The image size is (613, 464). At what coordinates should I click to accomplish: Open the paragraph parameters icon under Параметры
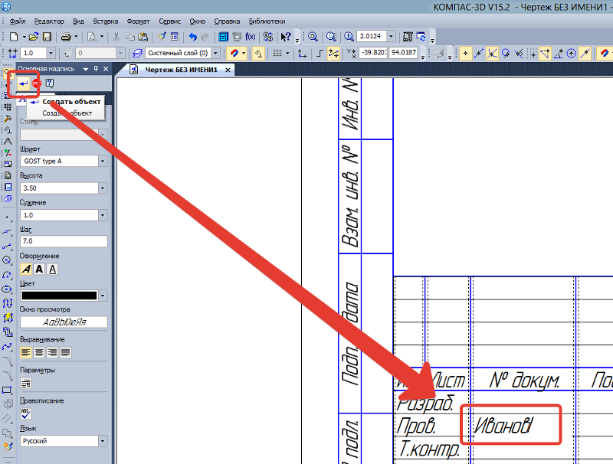click(x=26, y=384)
